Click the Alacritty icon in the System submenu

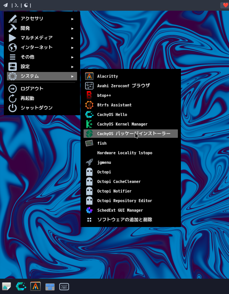(x=89, y=76)
